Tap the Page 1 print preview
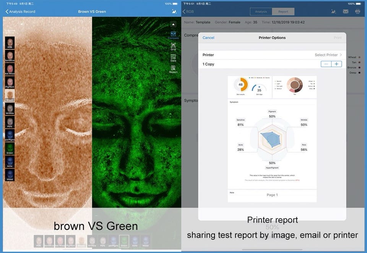 point(272,139)
